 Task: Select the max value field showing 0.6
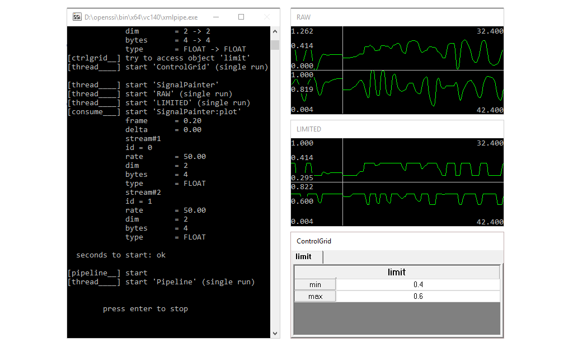(419, 296)
